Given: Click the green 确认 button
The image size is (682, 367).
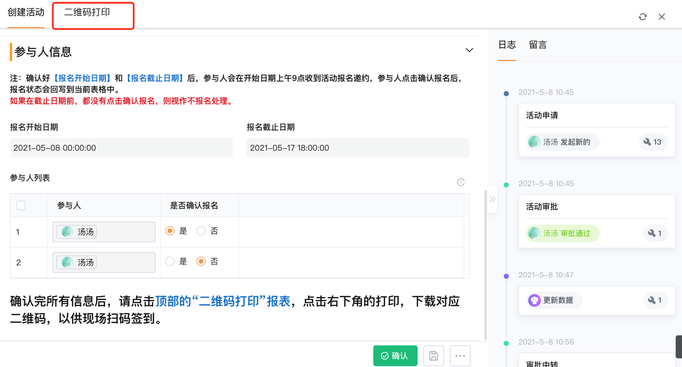Looking at the screenshot, I should click(x=395, y=356).
